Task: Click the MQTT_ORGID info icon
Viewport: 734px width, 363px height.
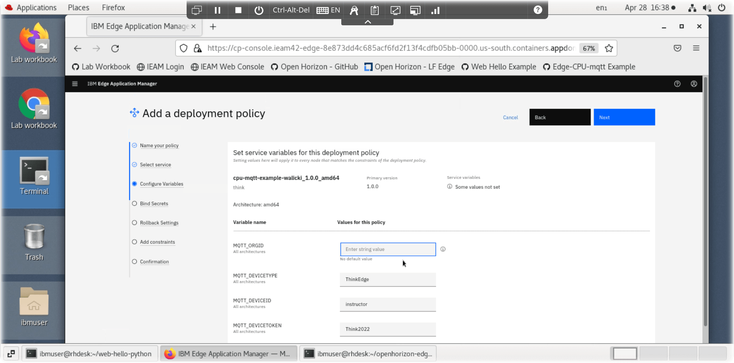Action: click(x=443, y=249)
